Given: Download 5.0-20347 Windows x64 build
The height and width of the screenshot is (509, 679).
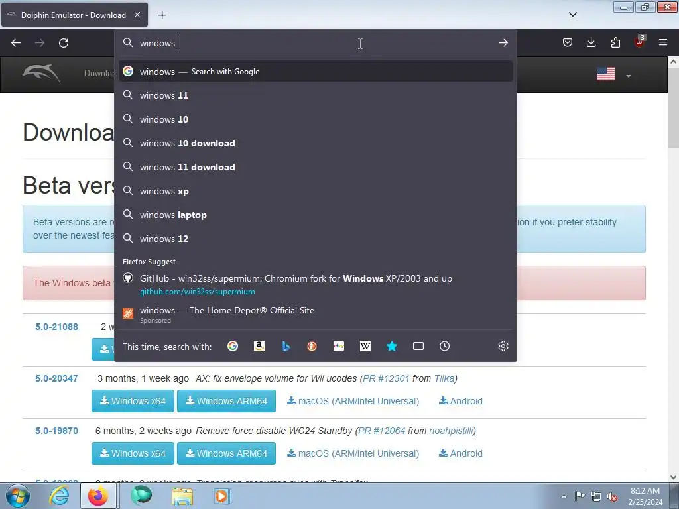Looking at the screenshot, I should [x=133, y=401].
